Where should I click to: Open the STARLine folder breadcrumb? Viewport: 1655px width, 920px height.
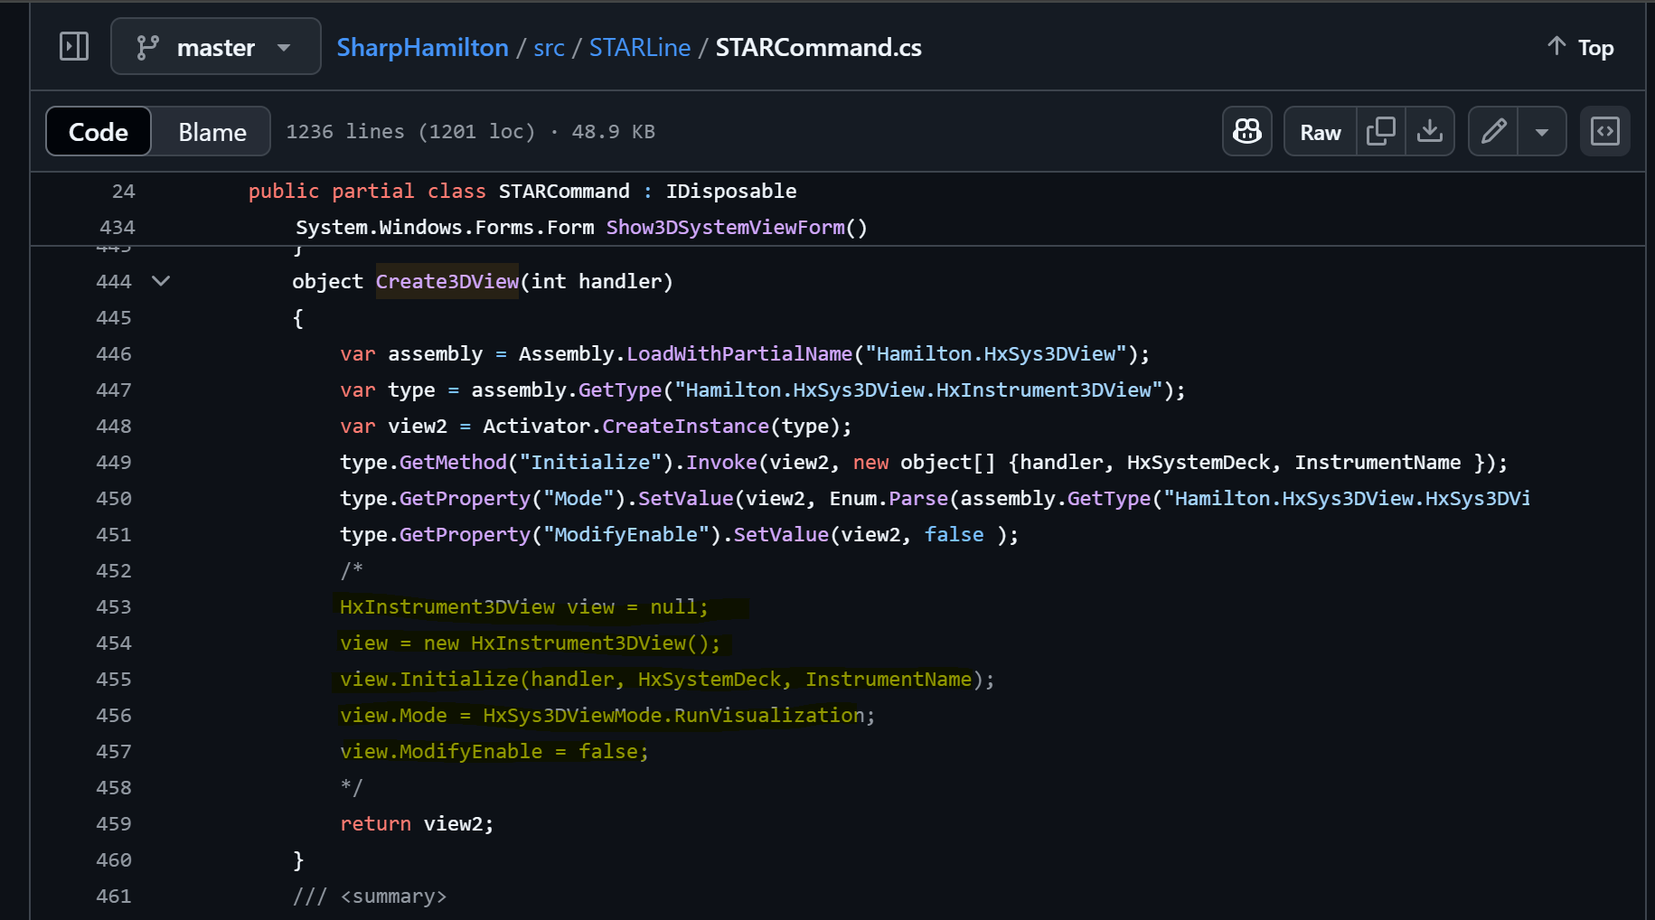point(640,47)
